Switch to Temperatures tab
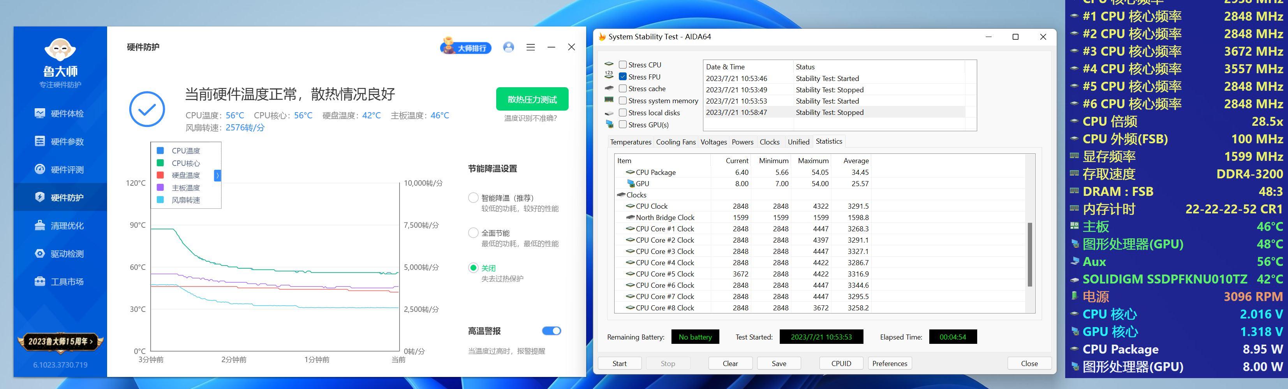Screen dimensions: 1288x389 (x=631, y=142)
